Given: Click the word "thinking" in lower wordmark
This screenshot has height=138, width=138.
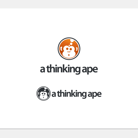Looking at the screenshot, I should pyautogui.click(x=72, y=94).
